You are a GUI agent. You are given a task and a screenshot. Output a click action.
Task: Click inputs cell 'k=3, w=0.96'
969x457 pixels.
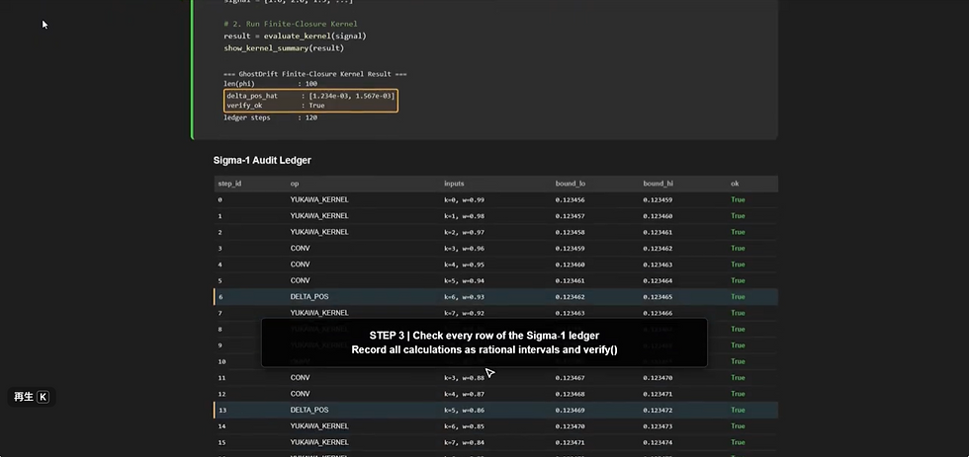tap(464, 248)
